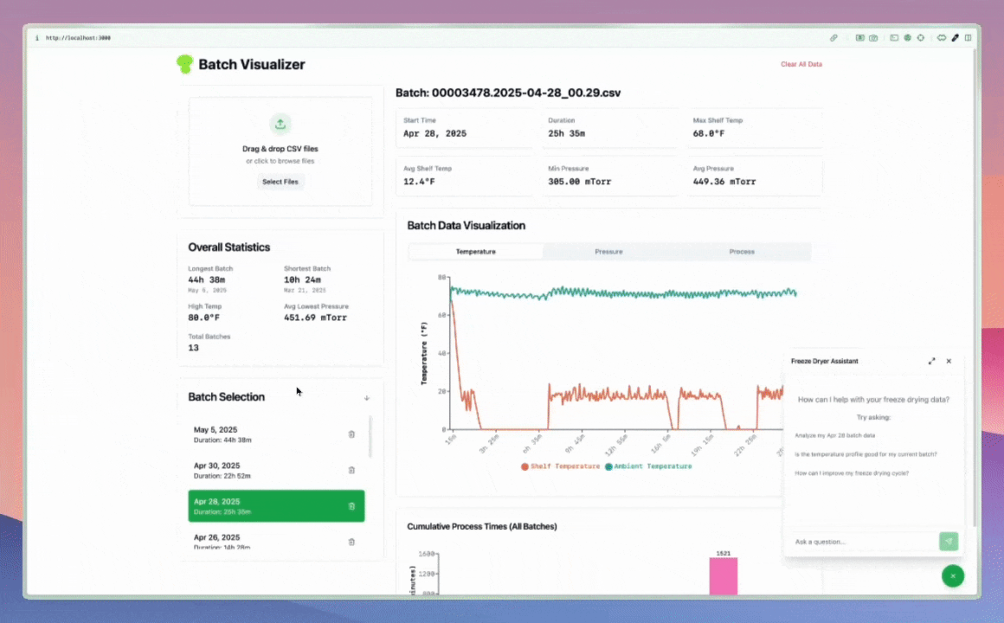The height and width of the screenshot is (623, 1004).
Task: Close assistant with the green floating button
Action: (x=952, y=575)
